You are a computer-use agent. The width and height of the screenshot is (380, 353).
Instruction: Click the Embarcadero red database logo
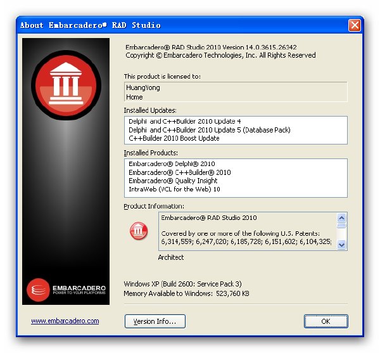point(38,290)
